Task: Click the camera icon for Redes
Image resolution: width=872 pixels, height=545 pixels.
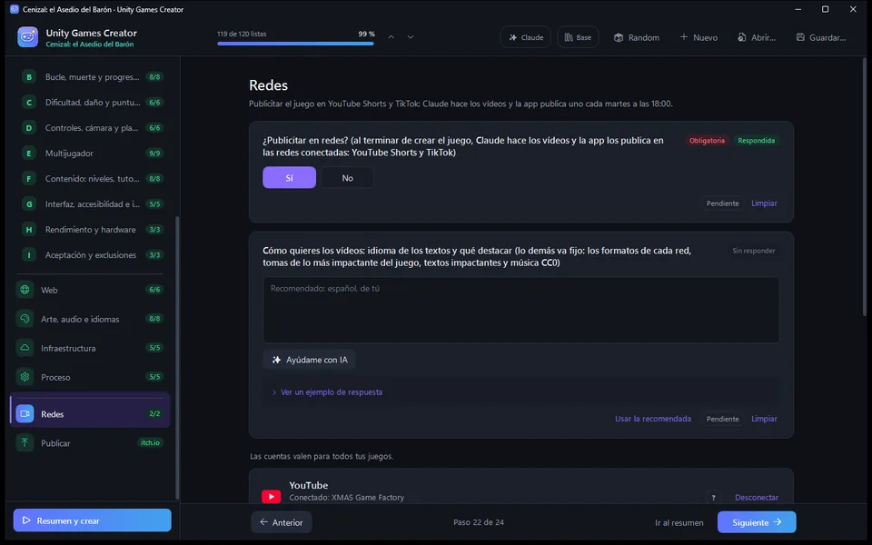Action: [x=25, y=414]
